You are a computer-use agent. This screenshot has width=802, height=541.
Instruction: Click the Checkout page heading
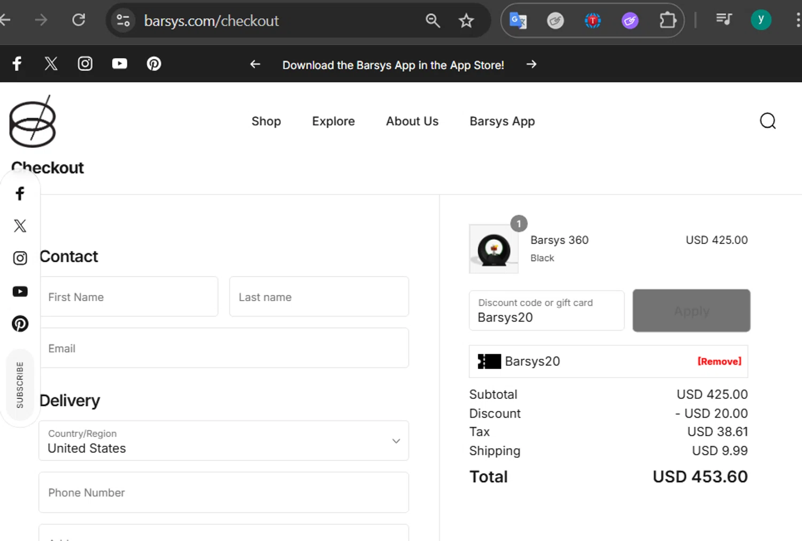pos(48,168)
